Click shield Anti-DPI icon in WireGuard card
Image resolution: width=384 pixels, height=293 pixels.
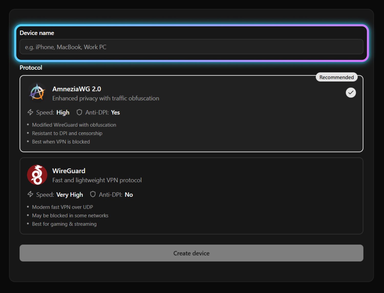point(93,194)
